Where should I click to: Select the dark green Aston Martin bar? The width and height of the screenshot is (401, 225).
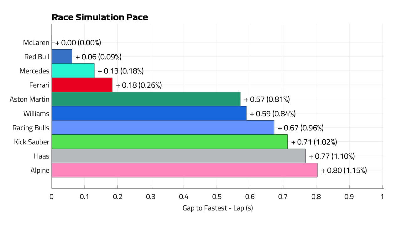[146, 99]
